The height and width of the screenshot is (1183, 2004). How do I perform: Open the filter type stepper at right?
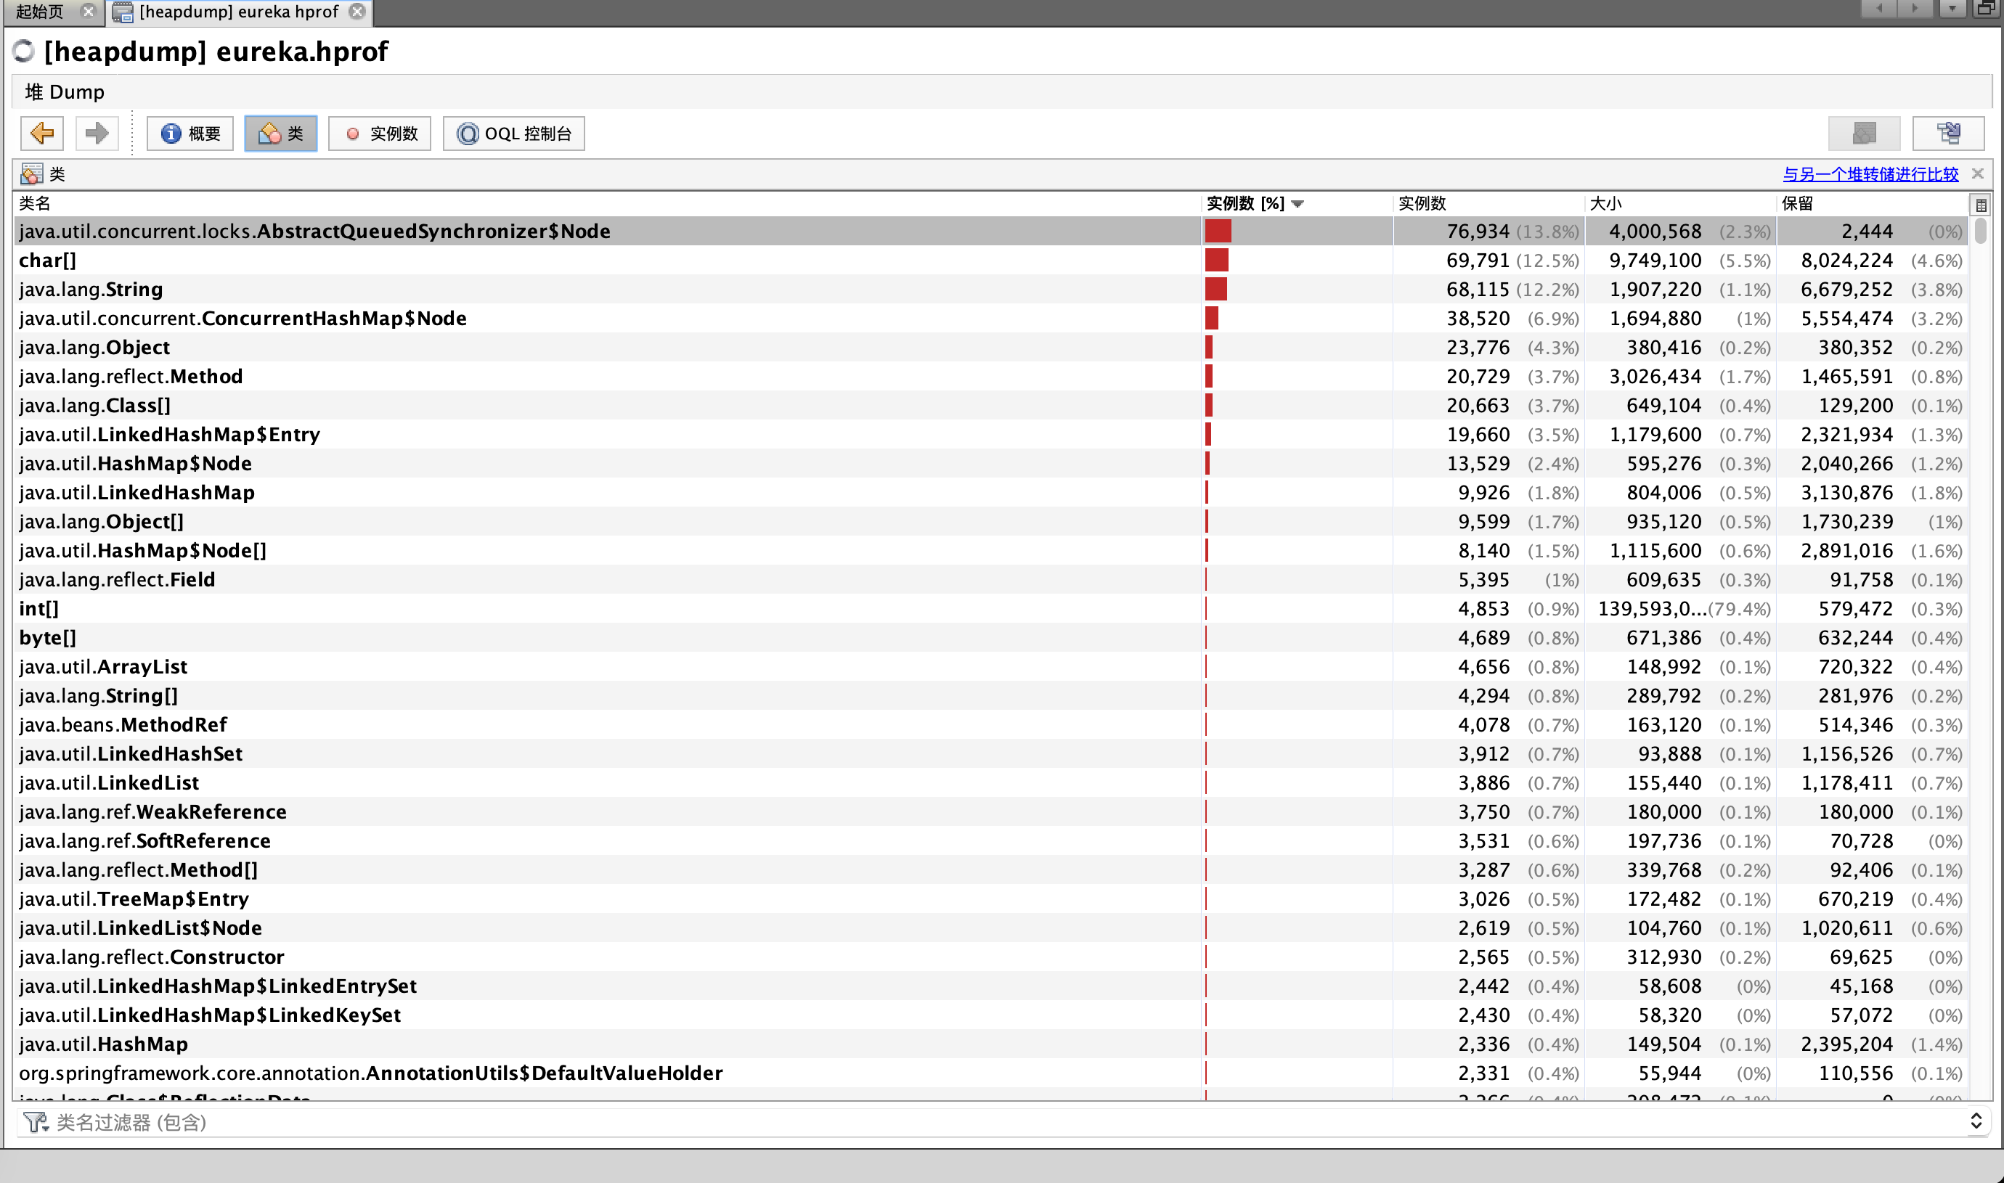(1975, 1121)
